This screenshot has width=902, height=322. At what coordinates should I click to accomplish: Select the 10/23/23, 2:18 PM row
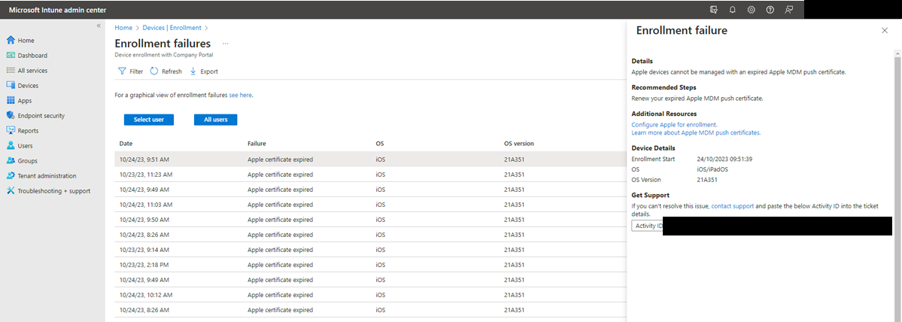click(370, 265)
